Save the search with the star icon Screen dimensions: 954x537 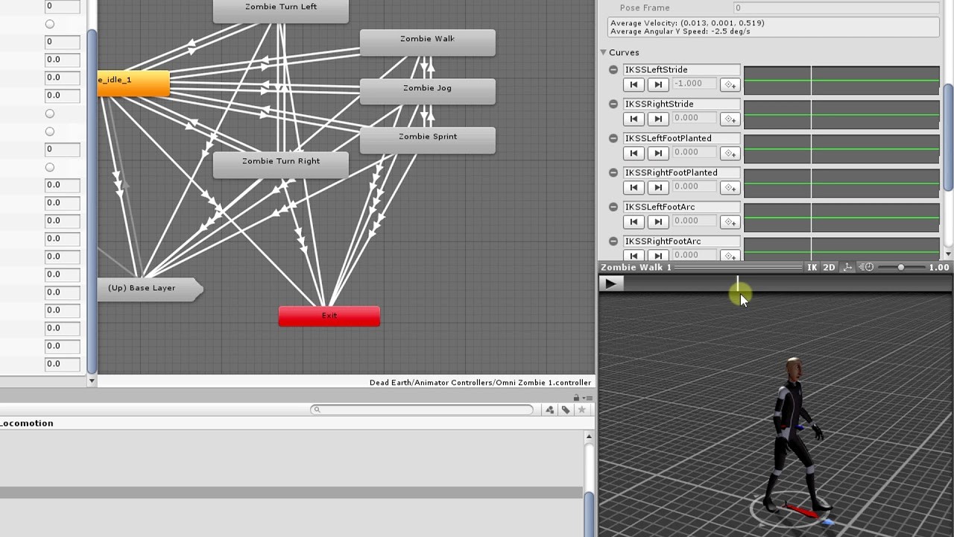pyautogui.click(x=582, y=409)
